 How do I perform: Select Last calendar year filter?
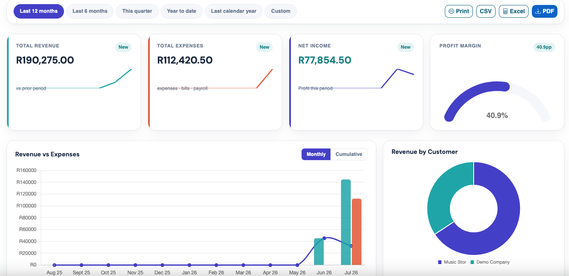coord(234,11)
